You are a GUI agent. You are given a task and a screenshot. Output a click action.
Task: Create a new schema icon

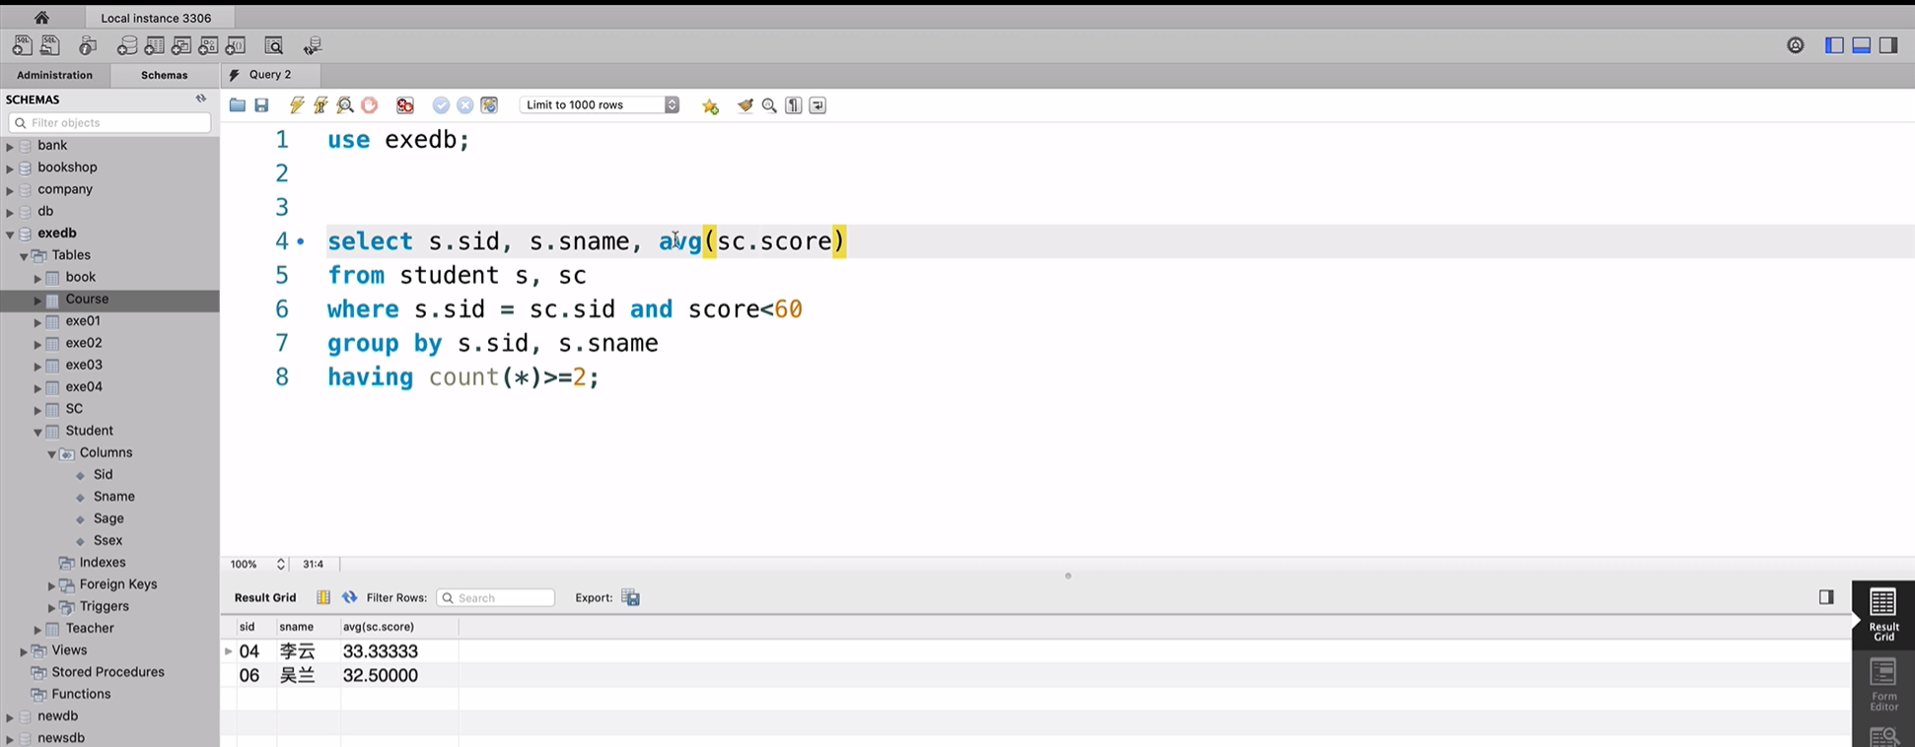127,45
